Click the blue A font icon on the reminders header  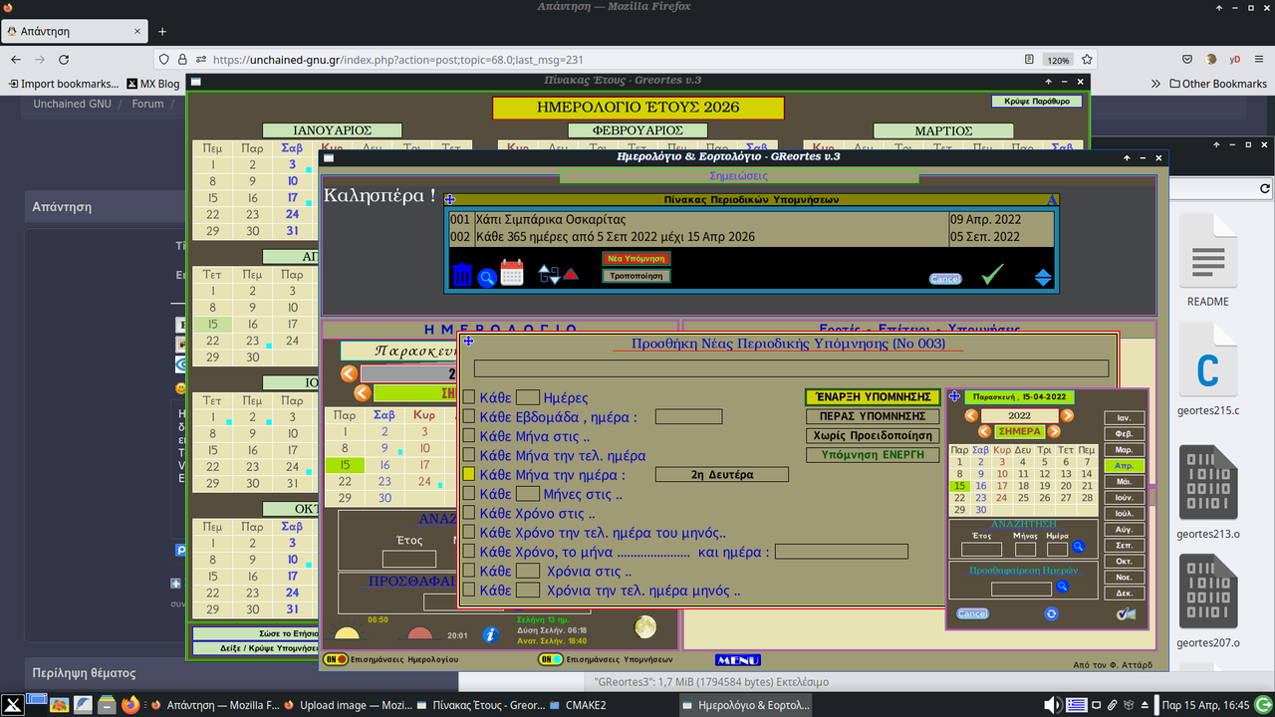(1052, 200)
